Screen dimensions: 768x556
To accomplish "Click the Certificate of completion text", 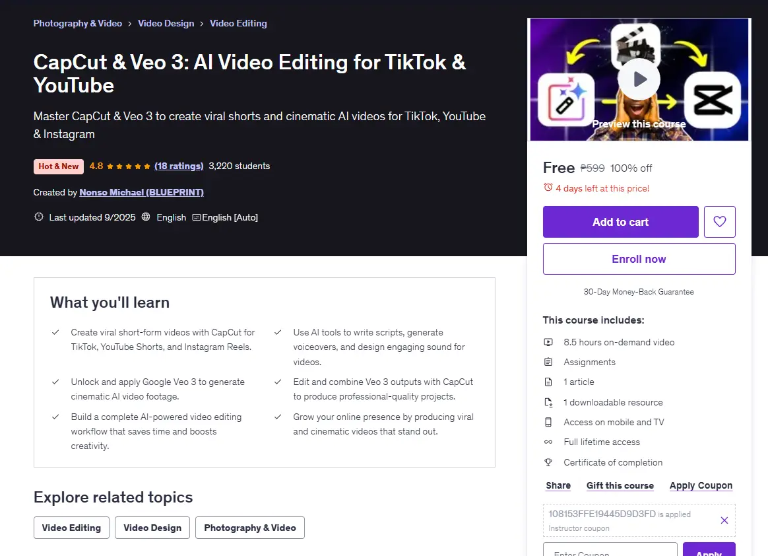I will (x=613, y=462).
